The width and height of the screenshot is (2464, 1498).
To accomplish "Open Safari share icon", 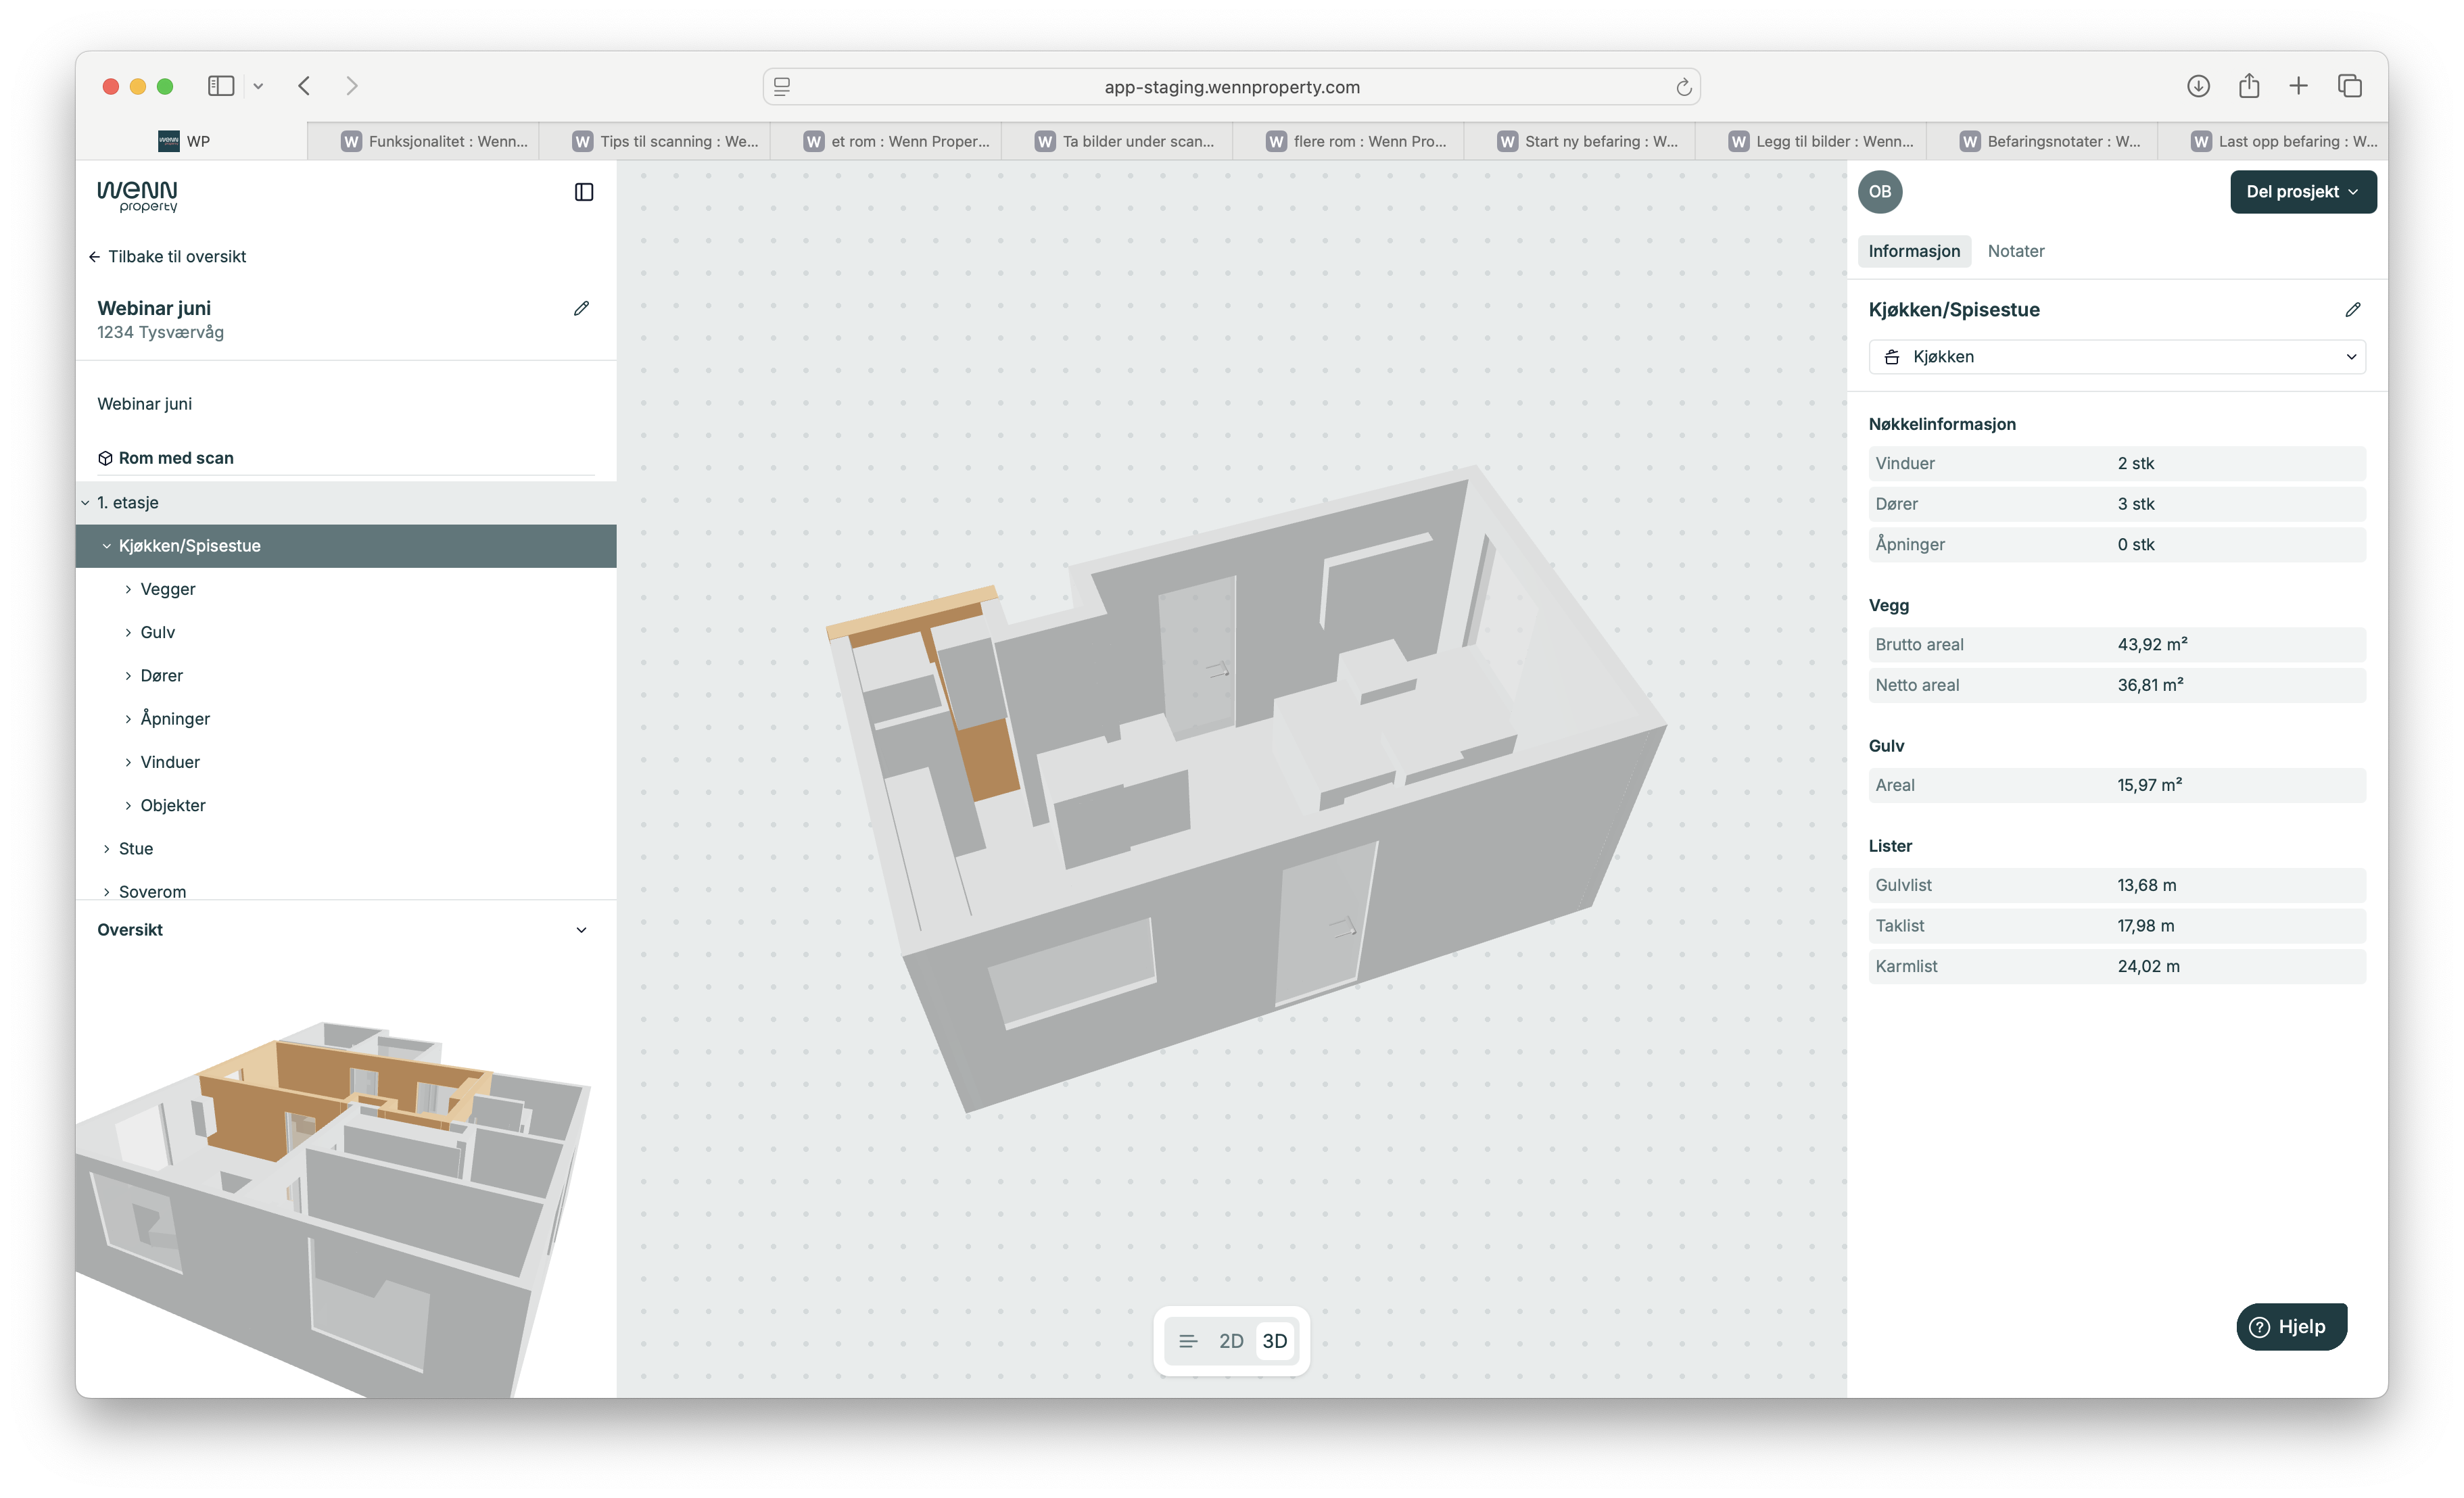I will tap(2249, 86).
